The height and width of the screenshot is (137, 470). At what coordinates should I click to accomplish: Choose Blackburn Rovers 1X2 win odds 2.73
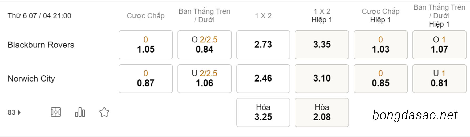(x=263, y=45)
